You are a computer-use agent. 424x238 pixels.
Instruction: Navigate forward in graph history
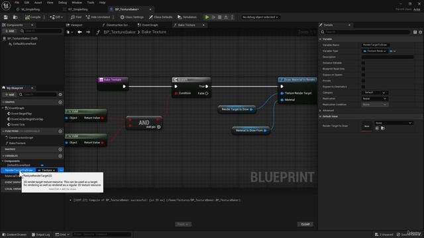[x=88, y=32]
